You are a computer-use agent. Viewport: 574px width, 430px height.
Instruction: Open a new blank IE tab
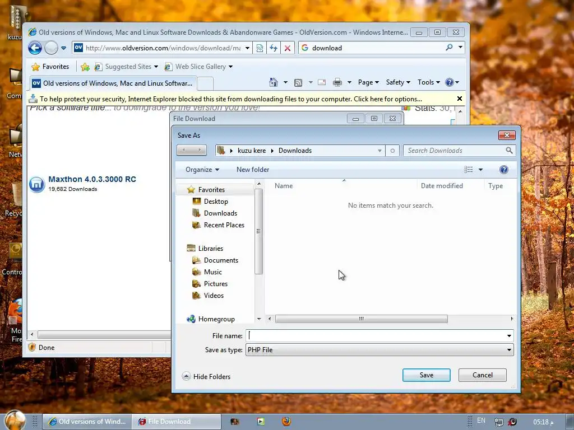pos(205,84)
